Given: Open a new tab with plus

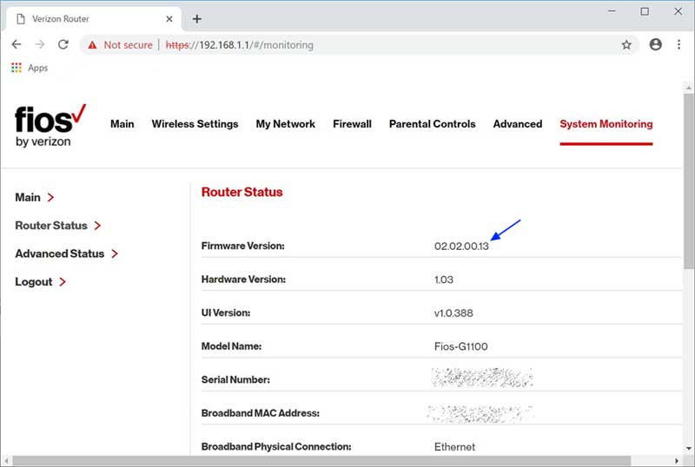Looking at the screenshot, I should click(x=197, y=19).
